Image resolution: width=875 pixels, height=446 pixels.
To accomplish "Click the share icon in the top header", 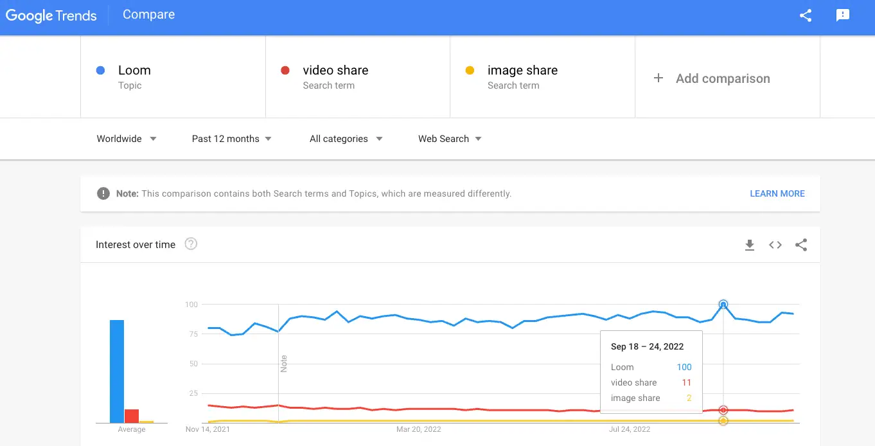I will 806,16.
